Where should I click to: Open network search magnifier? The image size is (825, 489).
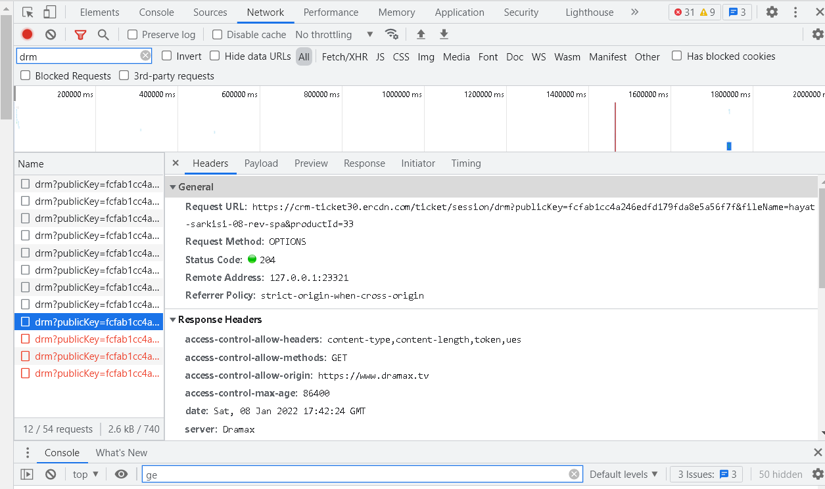tap(103, 35)
